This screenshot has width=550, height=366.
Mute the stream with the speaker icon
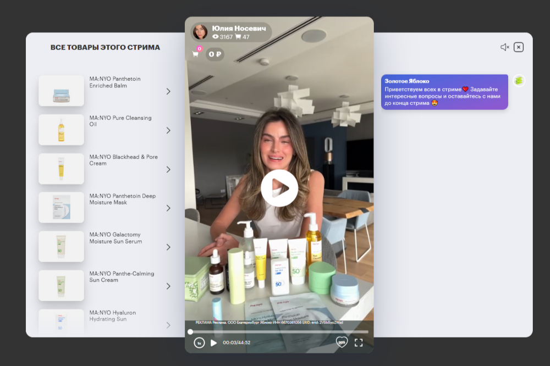(x=505, y=47)
